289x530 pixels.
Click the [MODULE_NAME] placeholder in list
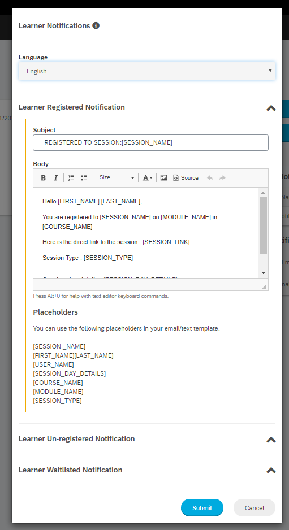pyautogui.click(x=58, y=392)
